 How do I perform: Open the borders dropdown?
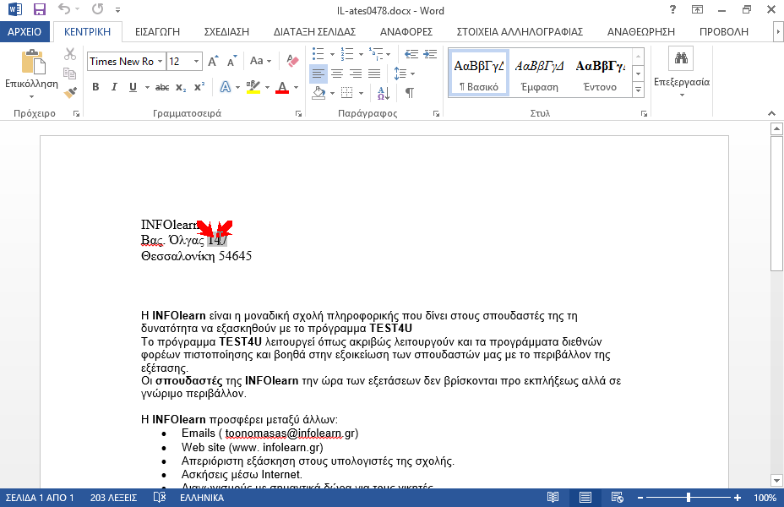point(361,93)
